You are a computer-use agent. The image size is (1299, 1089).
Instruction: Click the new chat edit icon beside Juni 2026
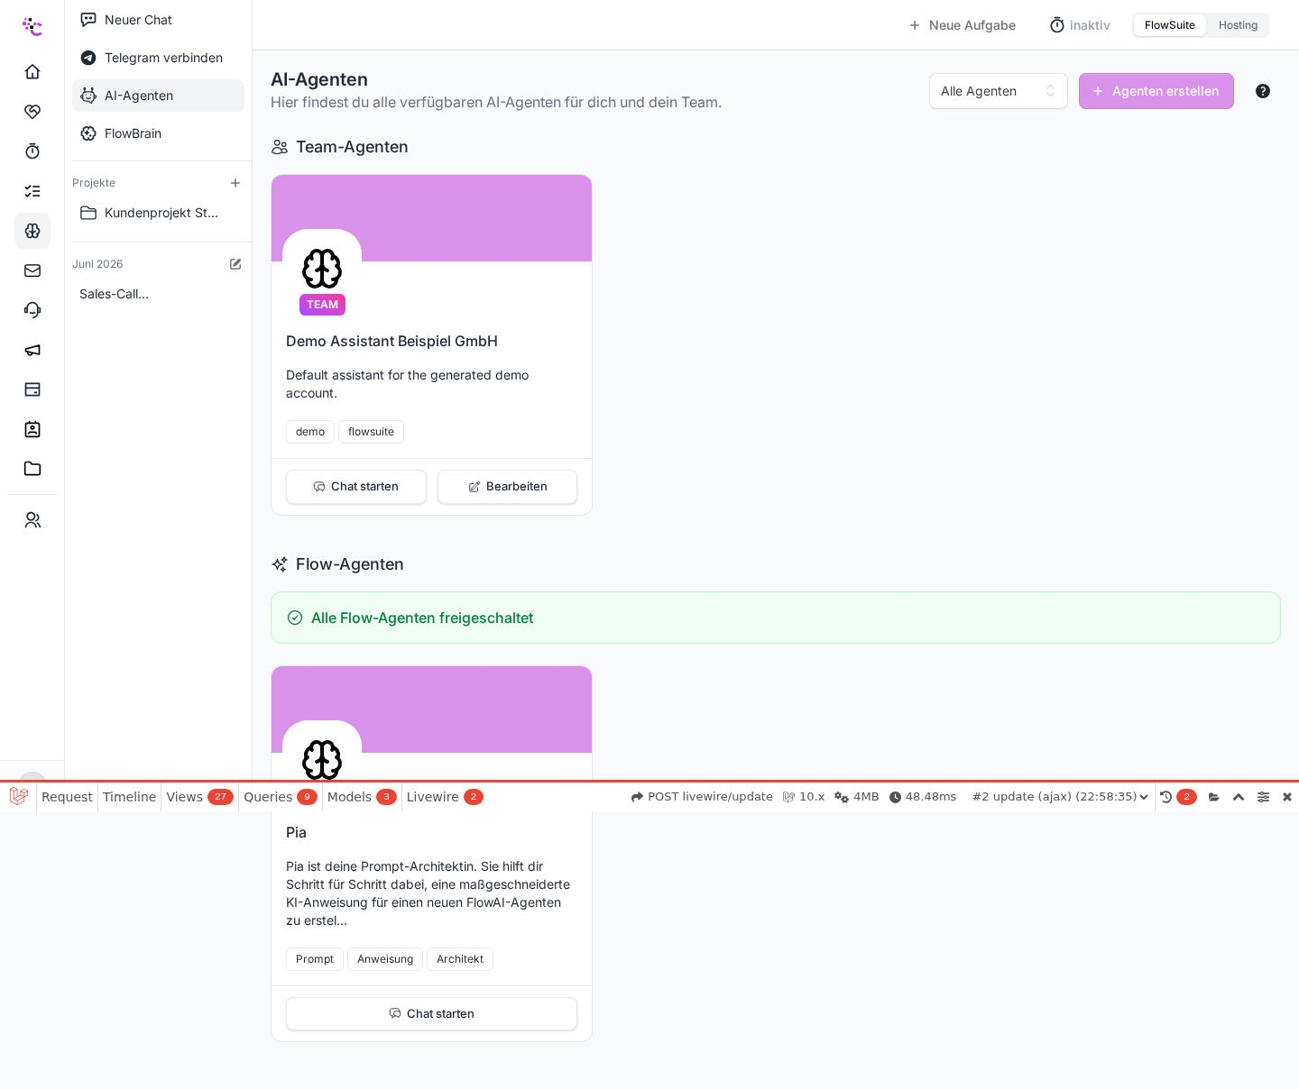tap(235, 264)
